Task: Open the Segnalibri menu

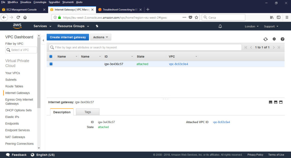Action: (54, 2)
